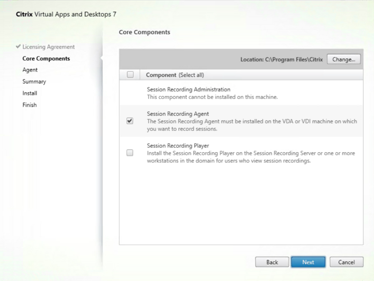Cancel the installation wizard
This screenshot has height=281, width=374.
point(346,262)
